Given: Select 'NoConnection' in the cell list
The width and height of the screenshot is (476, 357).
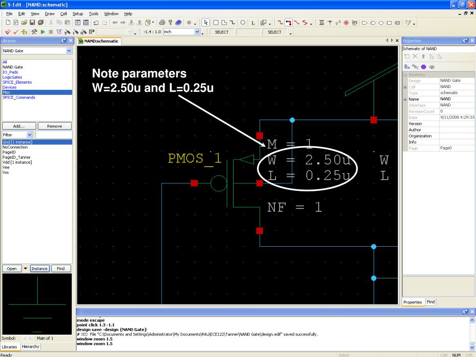Looking at the screenshot, I should pos(15,147).
